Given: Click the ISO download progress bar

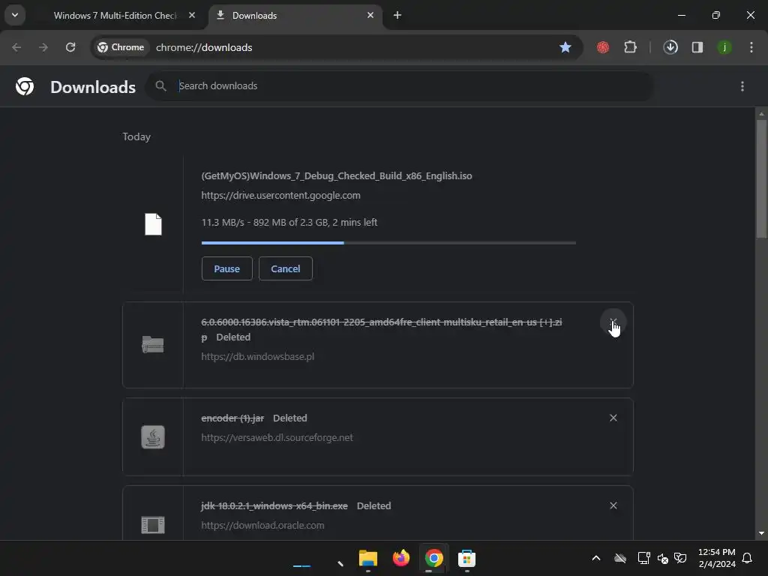Looking at the screenshot, I should click(388, 242).
